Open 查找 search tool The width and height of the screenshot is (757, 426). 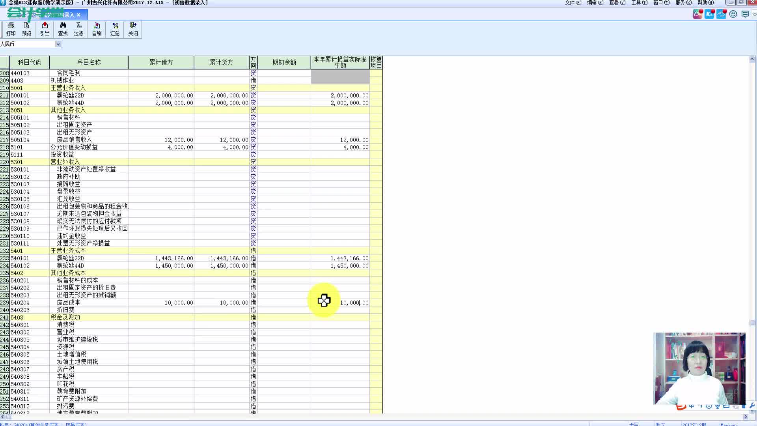63,29
